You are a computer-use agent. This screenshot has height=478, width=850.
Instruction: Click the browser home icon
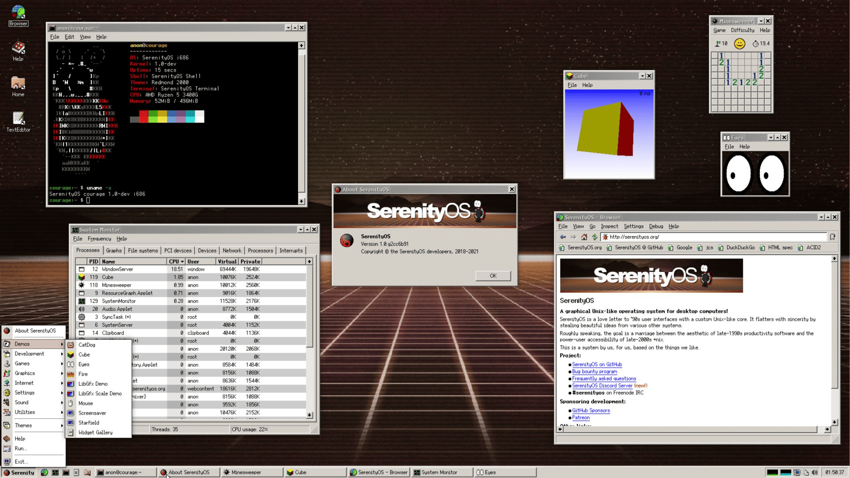584,237
